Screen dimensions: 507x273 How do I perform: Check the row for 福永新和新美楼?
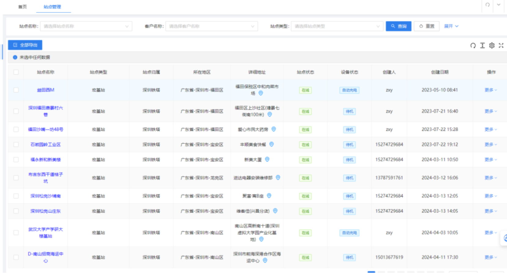click(16, 160)
